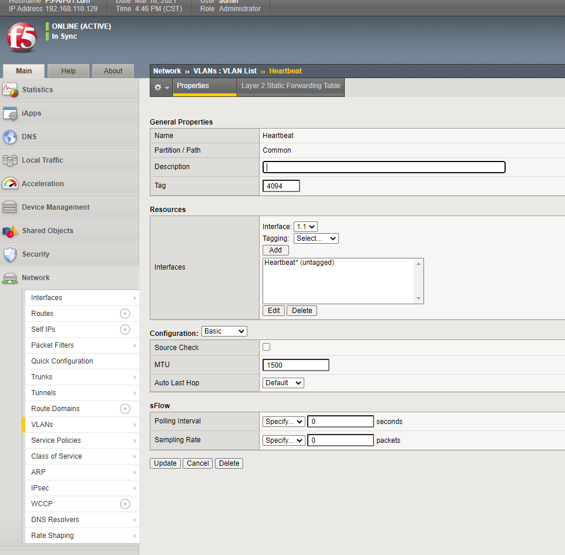
Task: Click the Security shield icon
Action: [x=10, y=254]
